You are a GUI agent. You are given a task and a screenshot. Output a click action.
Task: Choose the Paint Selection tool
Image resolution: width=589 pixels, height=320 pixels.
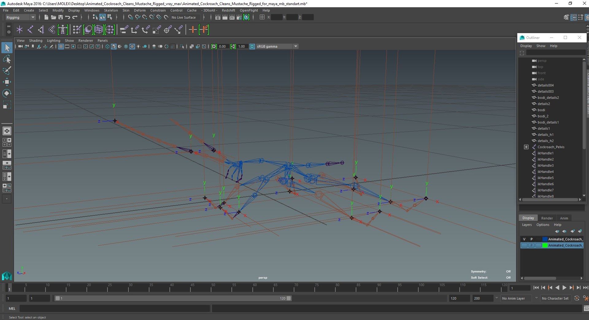click(x=7, y=71)
